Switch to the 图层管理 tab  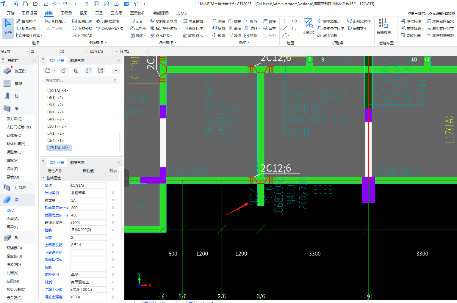click(x=77, y=162)
